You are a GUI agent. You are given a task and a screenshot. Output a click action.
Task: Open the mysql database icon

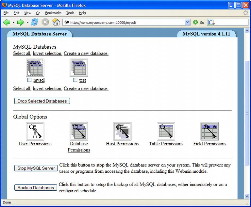(x=35, y=68)
